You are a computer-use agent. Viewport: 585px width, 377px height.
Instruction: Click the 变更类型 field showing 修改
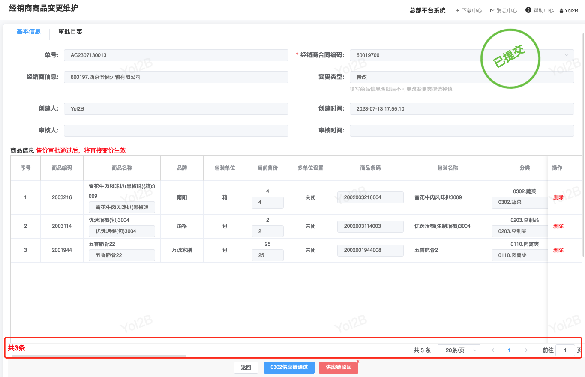coord(461,77)
